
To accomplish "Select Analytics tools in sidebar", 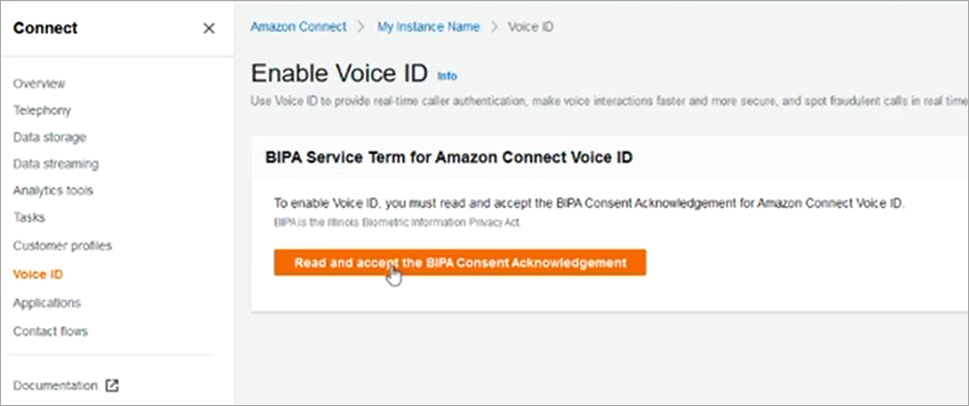I will [52, 191].
